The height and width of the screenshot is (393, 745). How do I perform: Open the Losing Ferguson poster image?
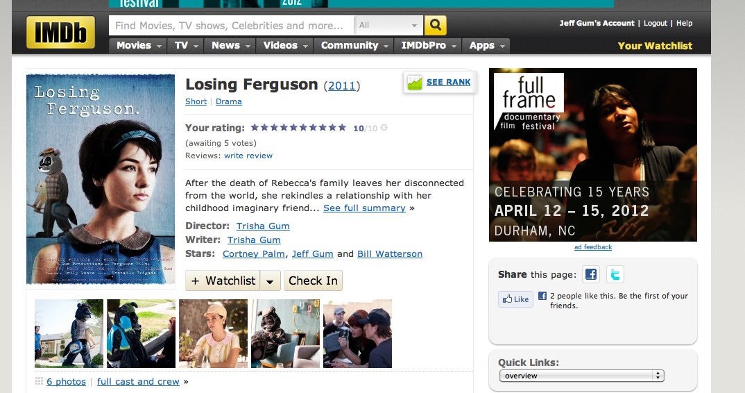click(x=101, y=179)
